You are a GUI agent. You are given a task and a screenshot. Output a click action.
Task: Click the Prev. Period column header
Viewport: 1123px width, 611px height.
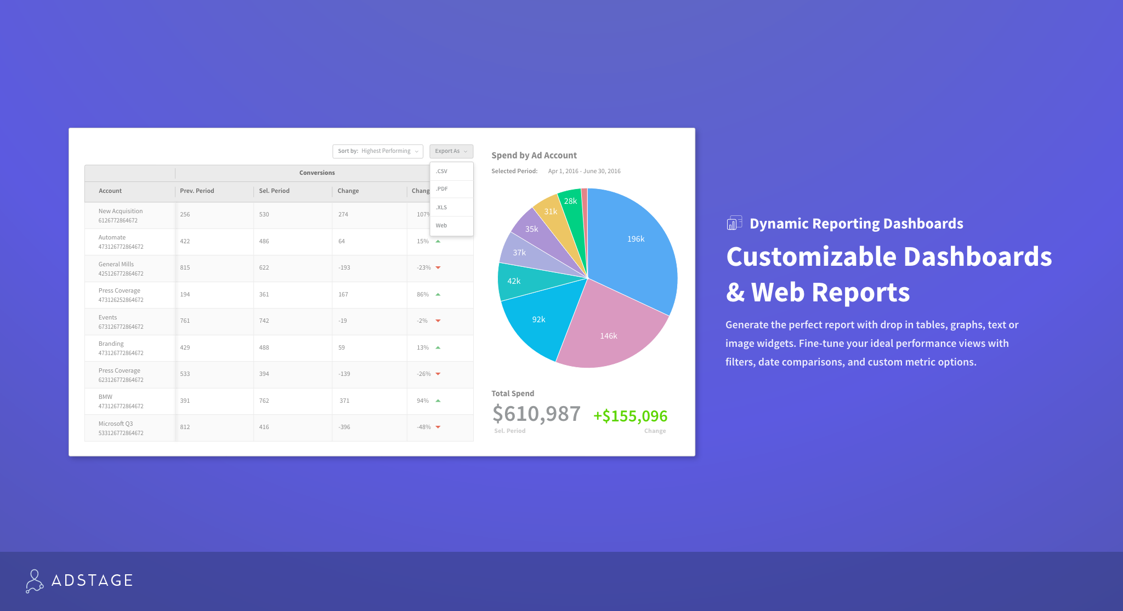[x=197, y=191]
